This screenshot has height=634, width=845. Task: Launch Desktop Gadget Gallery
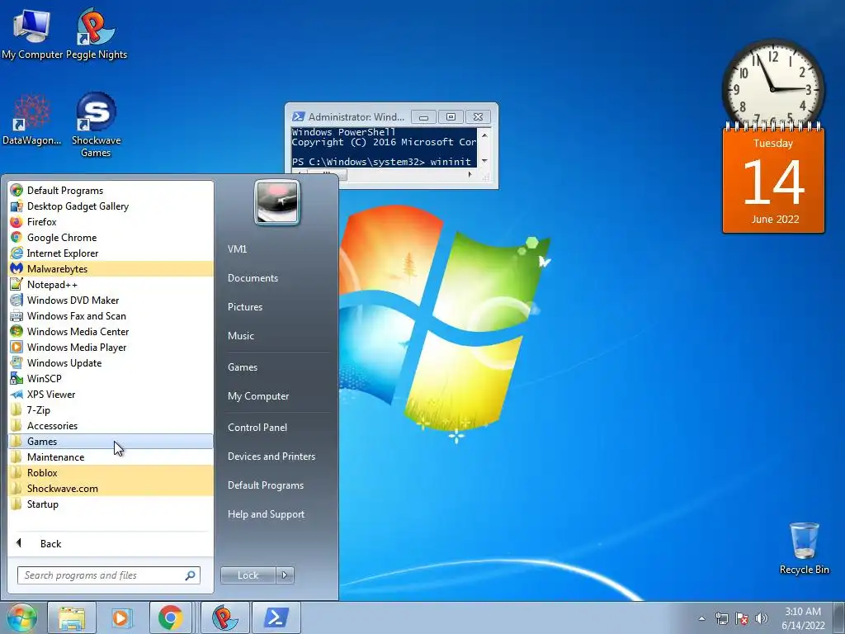pos(111,206)
